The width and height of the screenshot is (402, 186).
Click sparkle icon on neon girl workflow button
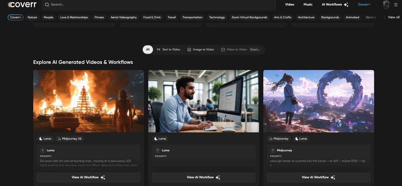(x=333, y=177)
